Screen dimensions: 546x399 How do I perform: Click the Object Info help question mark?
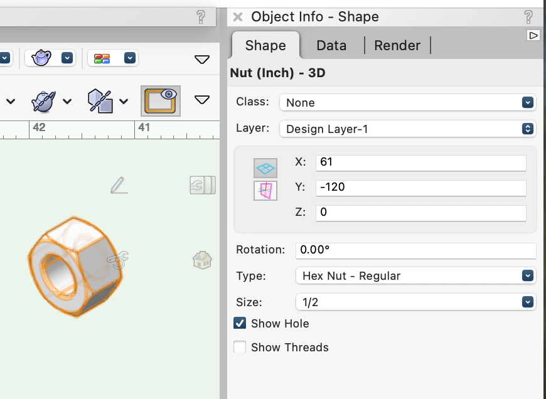[x=529, y=17]
